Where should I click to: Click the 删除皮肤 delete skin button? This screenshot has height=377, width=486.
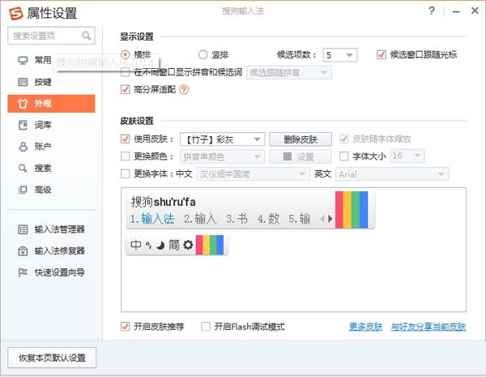[301, 139]
